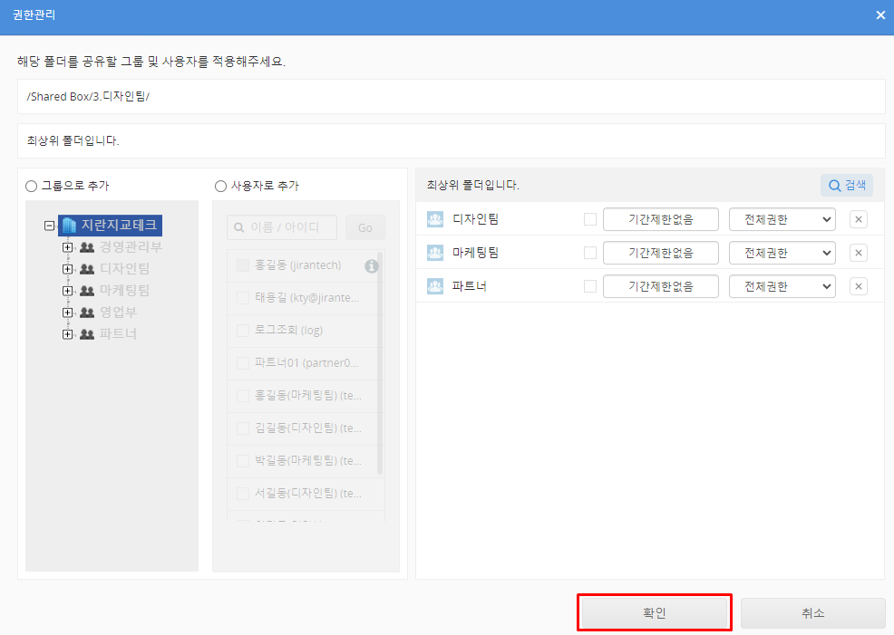The image size is (894, 635).
Task: Tick the checkbox for 파트너01 (partner0...)
Action: coord(243,362)
